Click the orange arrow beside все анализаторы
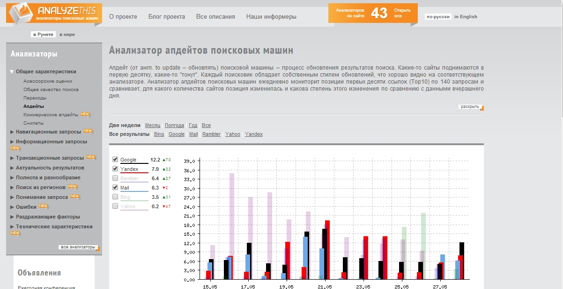 98,248
